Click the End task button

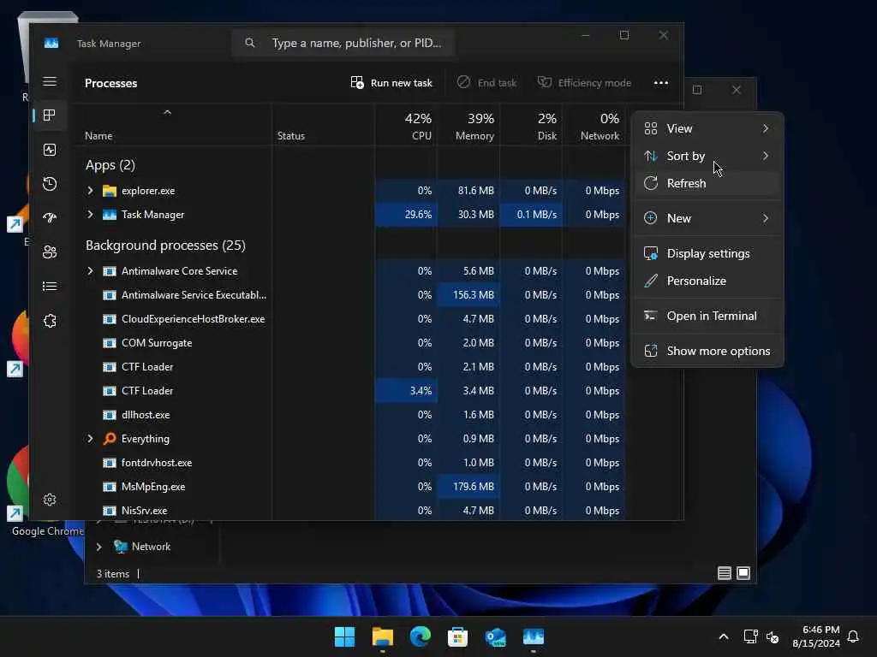pyautogui.click(x=486, y=83)
